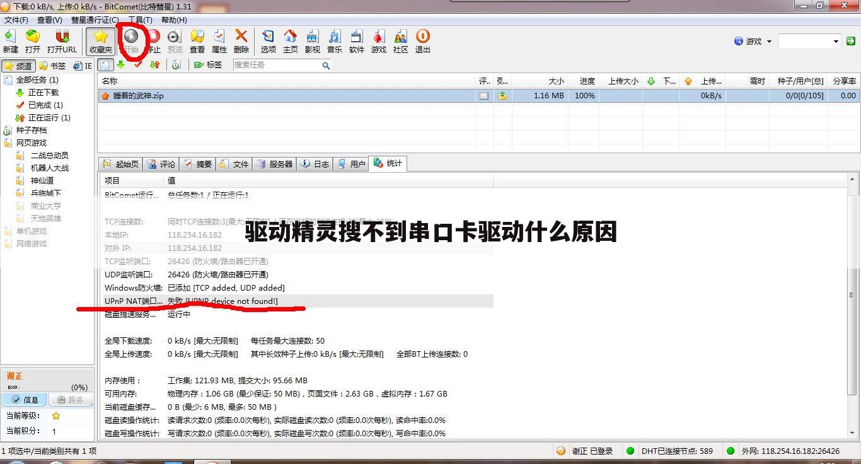Go to the 主页 home icon
This screenshot has height=464, width=861.
[291, 42]
